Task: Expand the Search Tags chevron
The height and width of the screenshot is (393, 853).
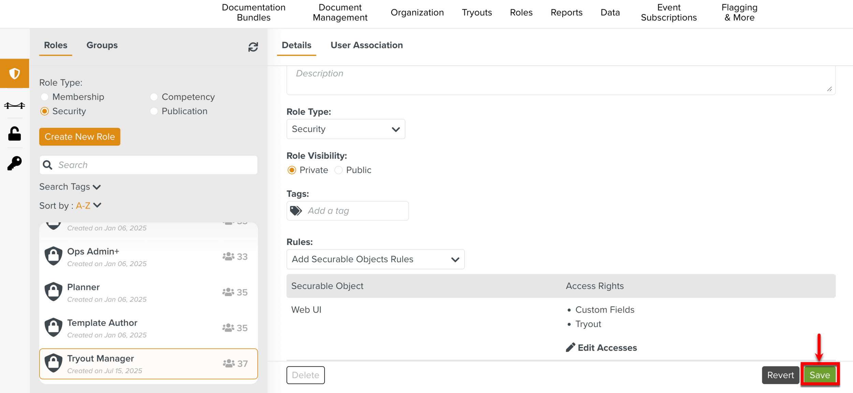Action: click(97, 187)
